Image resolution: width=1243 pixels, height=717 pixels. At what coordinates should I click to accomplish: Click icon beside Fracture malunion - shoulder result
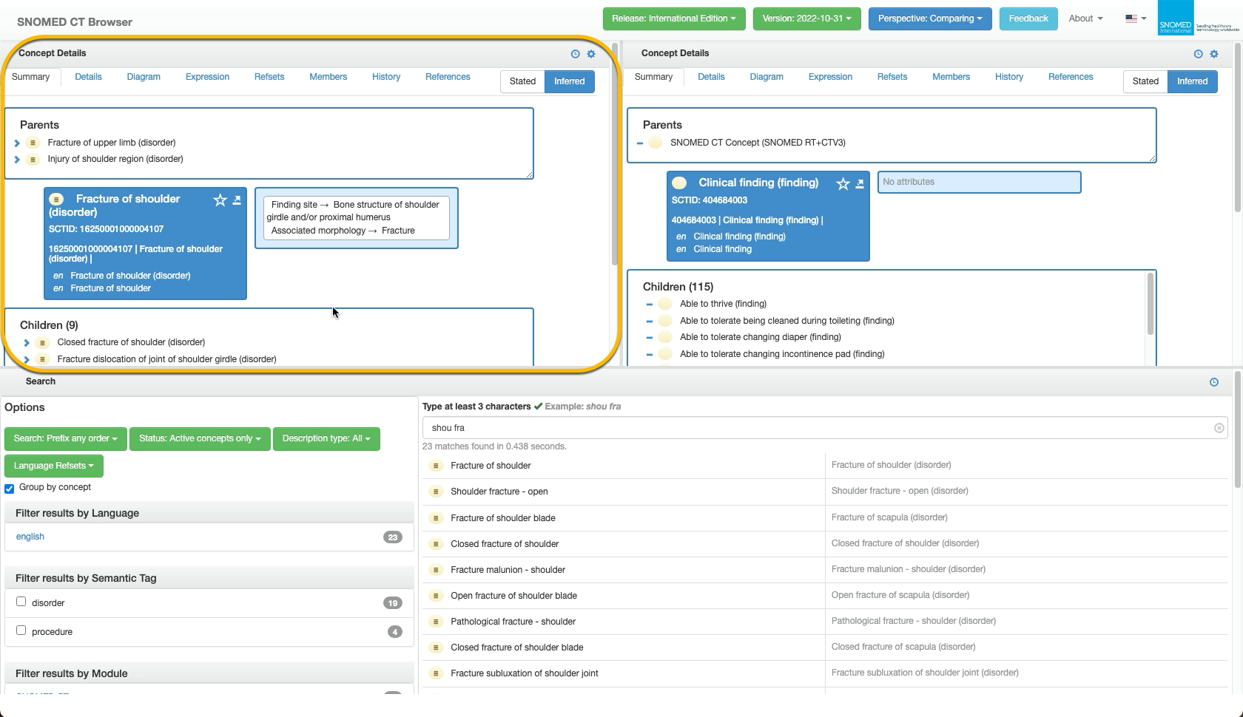[x=436, y=570]
